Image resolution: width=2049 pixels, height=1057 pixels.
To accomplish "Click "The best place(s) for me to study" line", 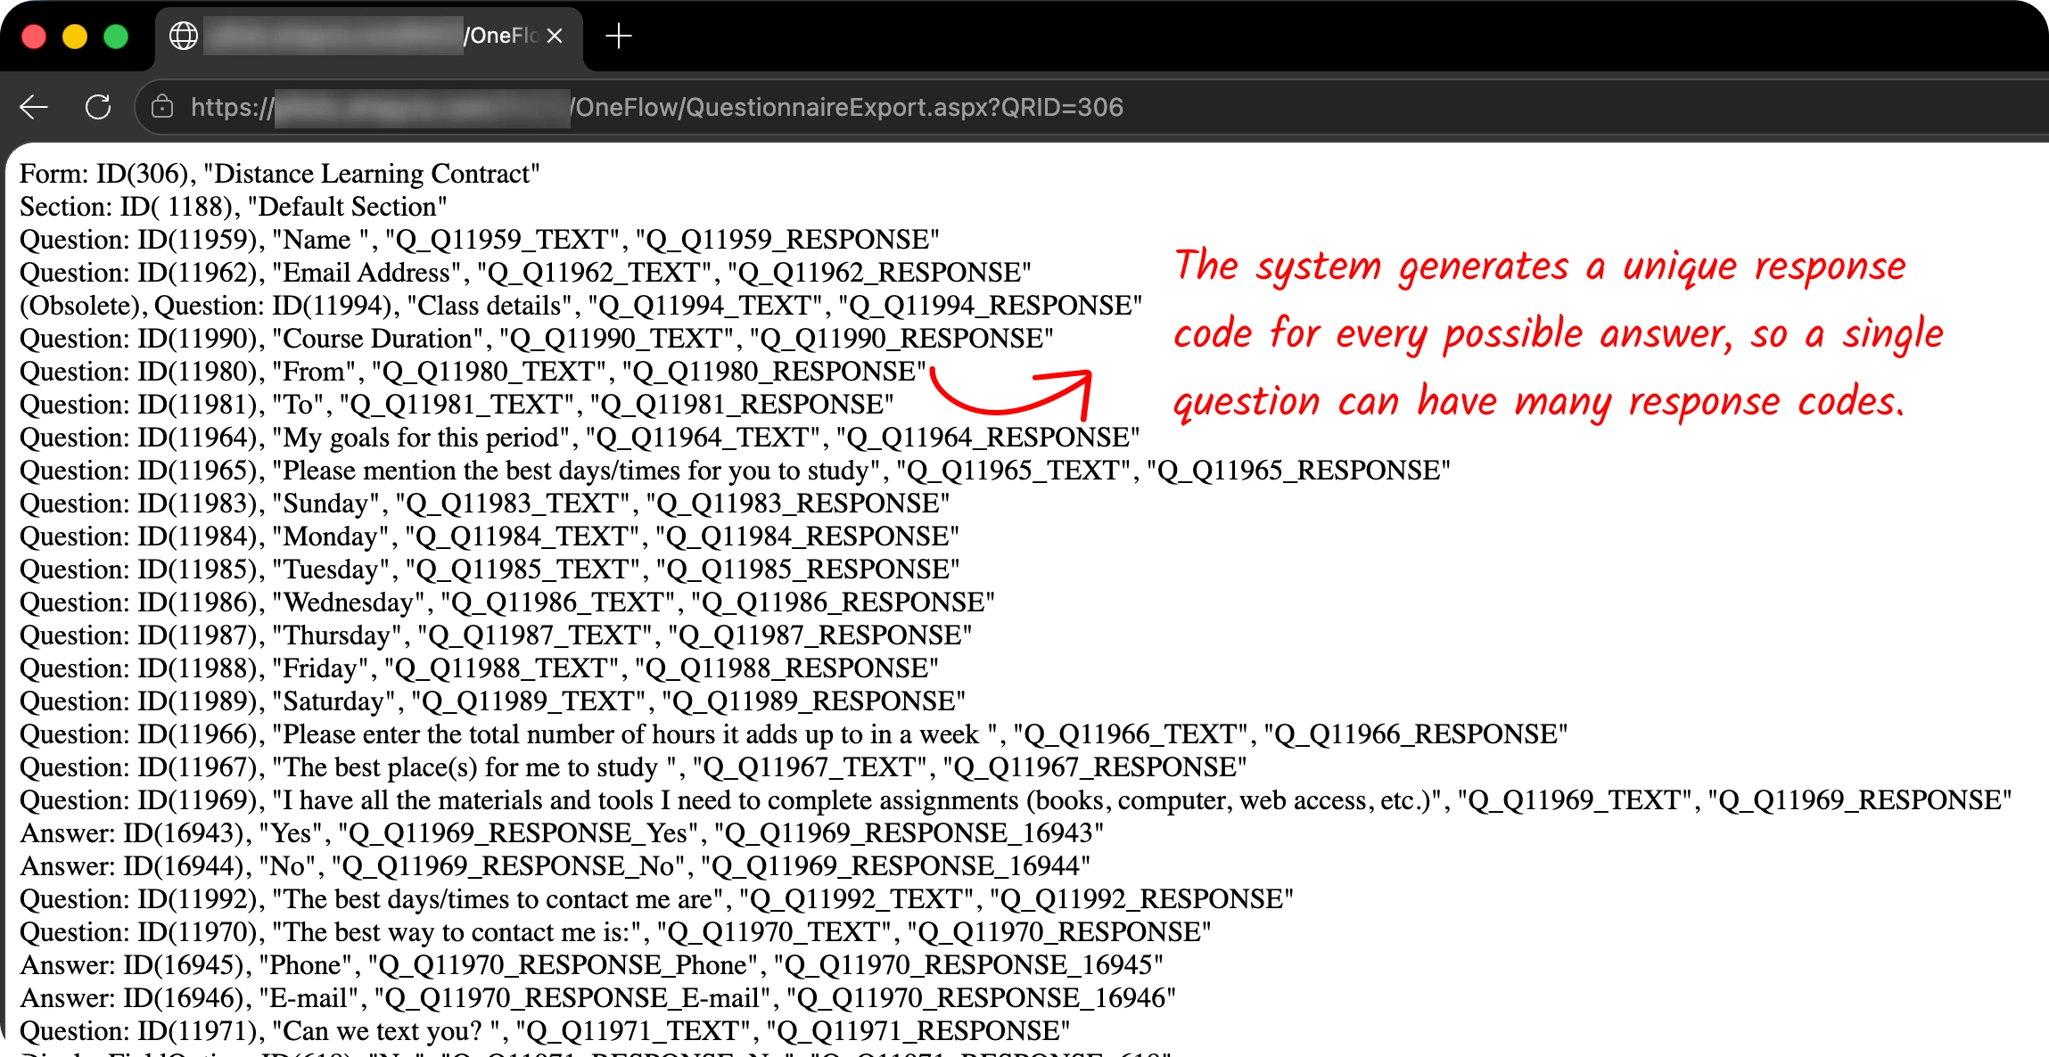I will (633, 766).
